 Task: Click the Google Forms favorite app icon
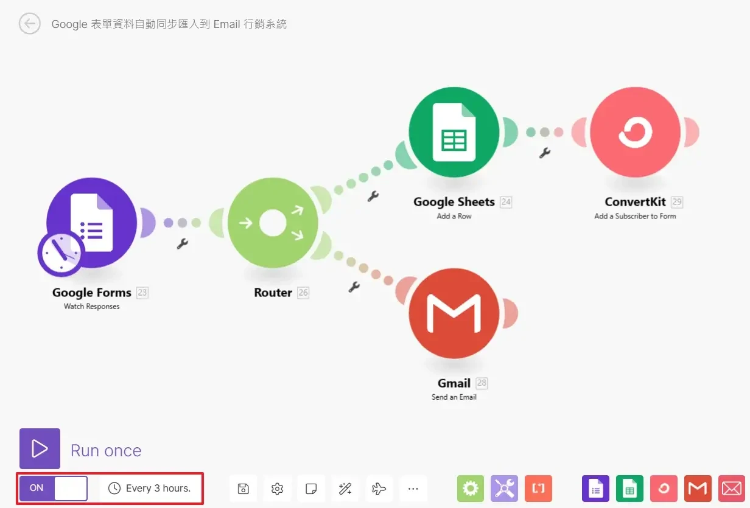click(596, 489)
